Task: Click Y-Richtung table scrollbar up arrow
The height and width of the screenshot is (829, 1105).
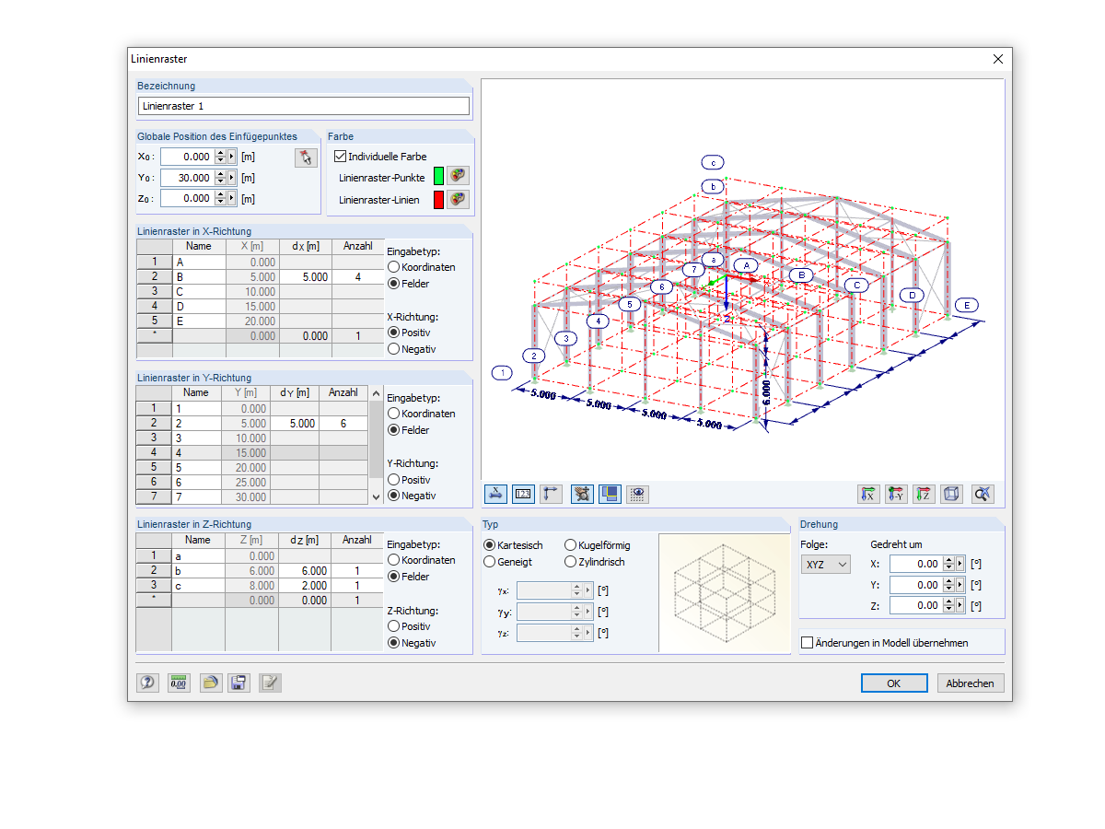Action: pyautogui.click(x=376, y=393)
